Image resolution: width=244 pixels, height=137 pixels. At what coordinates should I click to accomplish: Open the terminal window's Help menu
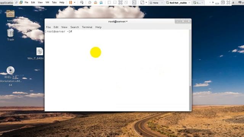(98, 27)
